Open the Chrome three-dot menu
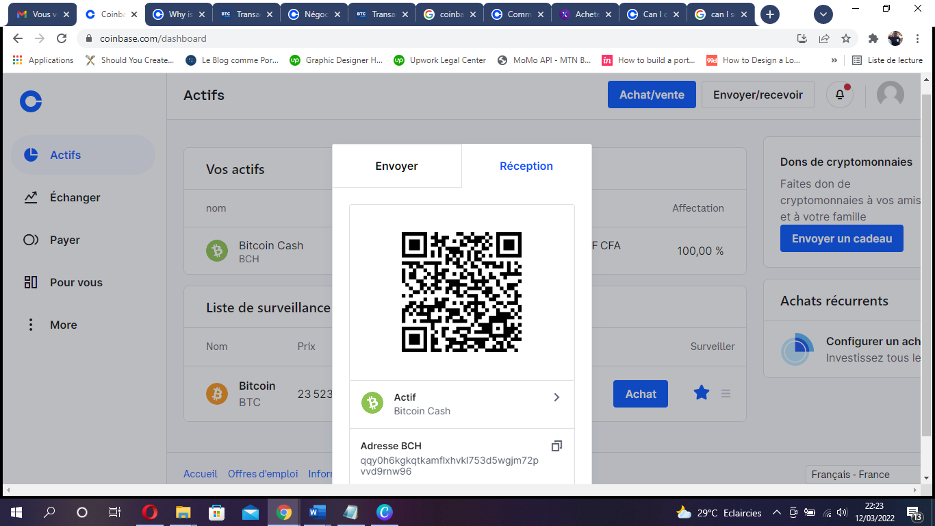This screenshot has height=526, width=935. point(916,38)
